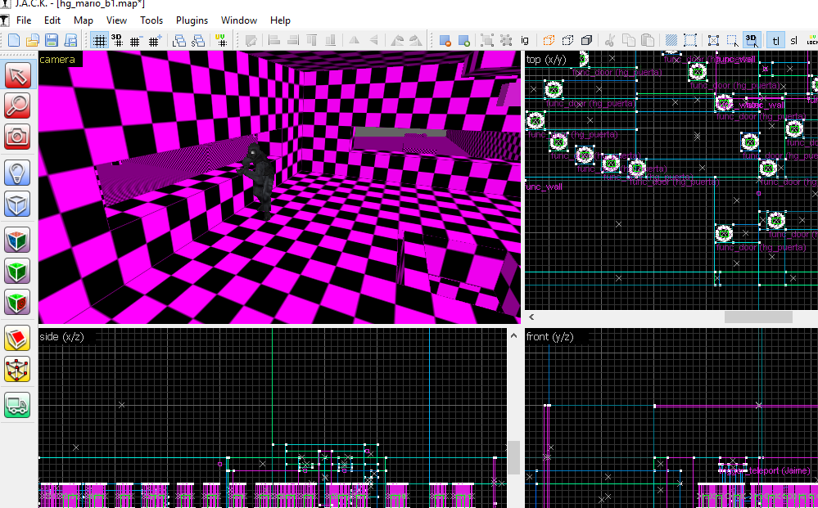Toggle the UV grid button
This screenshot has height=508, width=818.
click(221, 40)
